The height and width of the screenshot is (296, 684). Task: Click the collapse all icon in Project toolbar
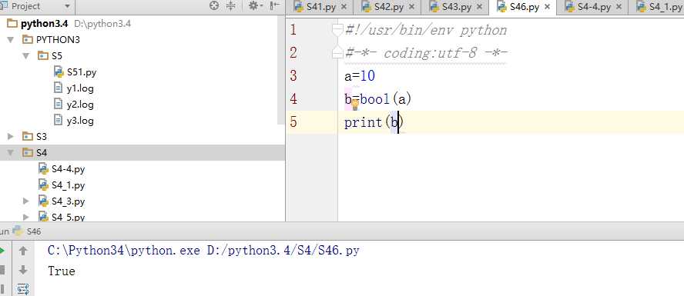231,6
